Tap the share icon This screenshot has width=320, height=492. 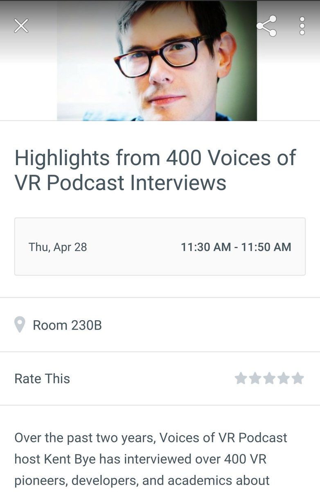click(266, 26)
